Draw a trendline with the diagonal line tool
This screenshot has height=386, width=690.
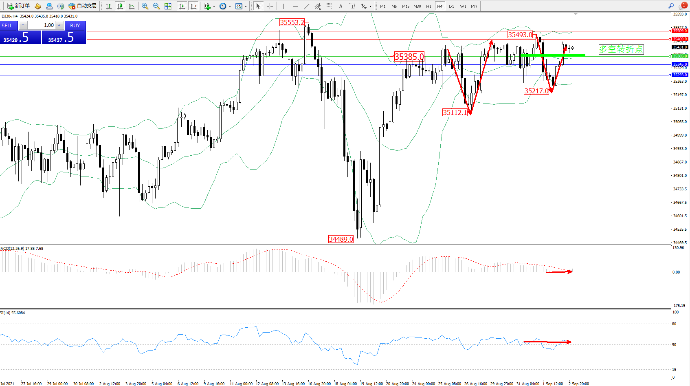coord(306,6)
